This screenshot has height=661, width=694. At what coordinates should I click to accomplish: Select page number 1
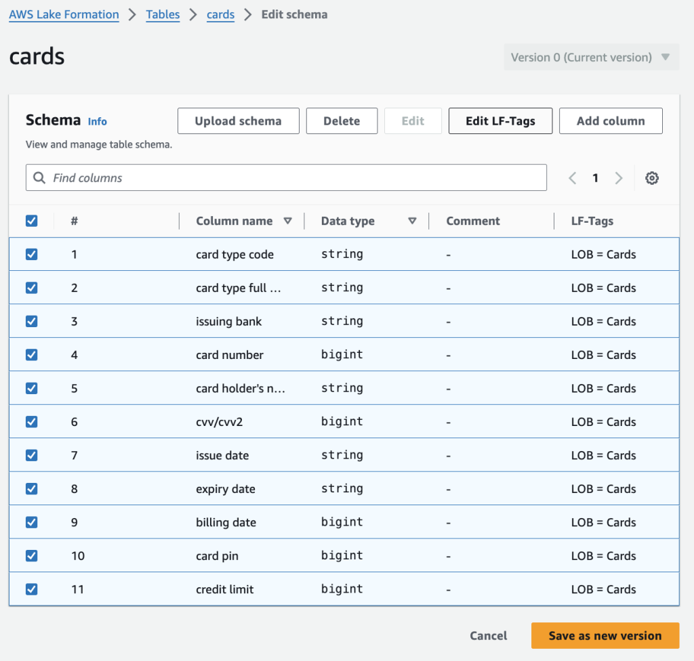[x=595, y=178]
